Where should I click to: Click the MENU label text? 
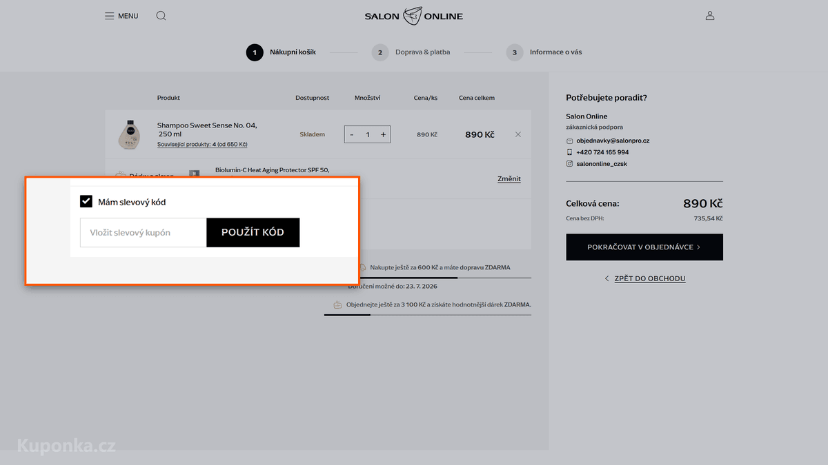point(128,16)
